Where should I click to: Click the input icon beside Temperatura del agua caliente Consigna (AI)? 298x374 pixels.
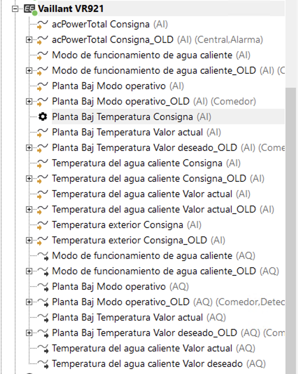pos(43,163)
